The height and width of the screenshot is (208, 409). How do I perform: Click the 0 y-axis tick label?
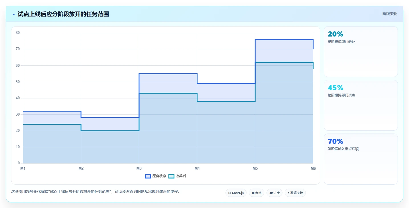point(19,163)
